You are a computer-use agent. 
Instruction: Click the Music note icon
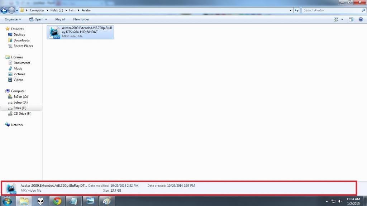pos(10,68)
